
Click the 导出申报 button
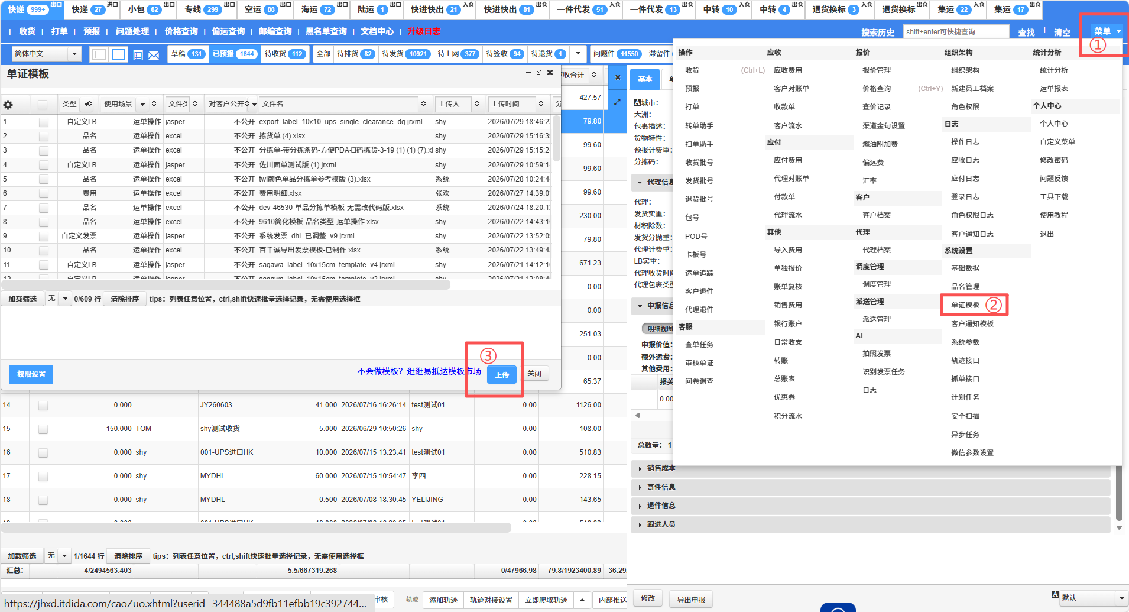(x=691, y=600)
